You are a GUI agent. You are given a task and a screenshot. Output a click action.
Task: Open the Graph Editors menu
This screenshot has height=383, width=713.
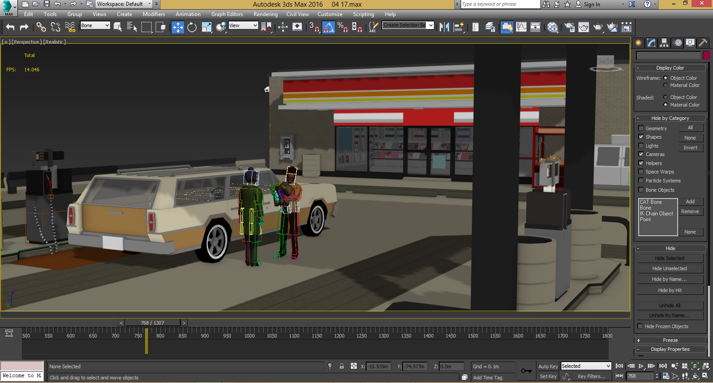(x=227, y=14)
